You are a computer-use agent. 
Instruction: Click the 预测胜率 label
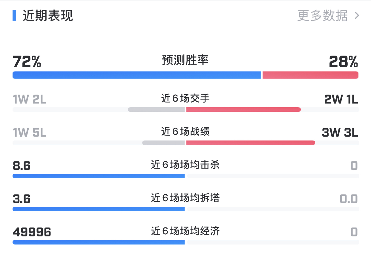pos(185,60)
